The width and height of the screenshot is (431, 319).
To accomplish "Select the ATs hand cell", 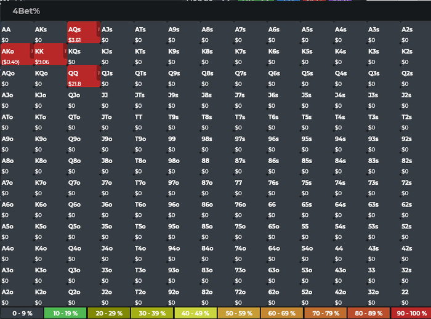I will pos(150,32).
